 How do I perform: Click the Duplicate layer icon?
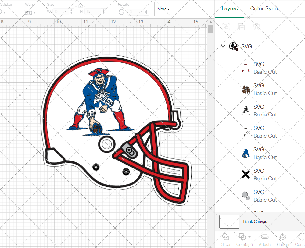pyautogui.click(x=241, y=27)
